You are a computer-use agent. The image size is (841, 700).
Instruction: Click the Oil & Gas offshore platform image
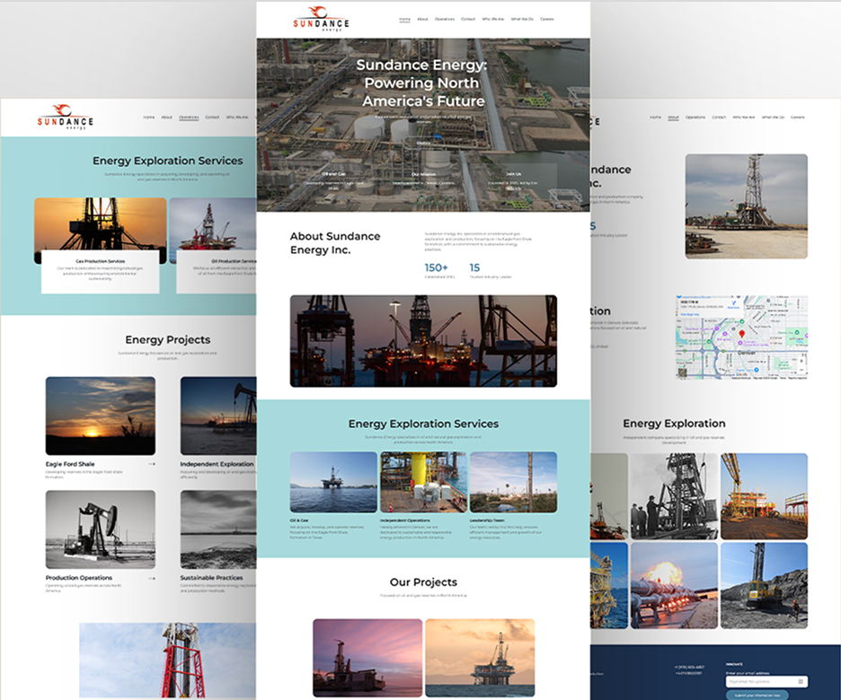click(x=333, y=482)
